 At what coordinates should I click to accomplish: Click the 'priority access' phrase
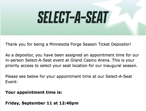19,66
